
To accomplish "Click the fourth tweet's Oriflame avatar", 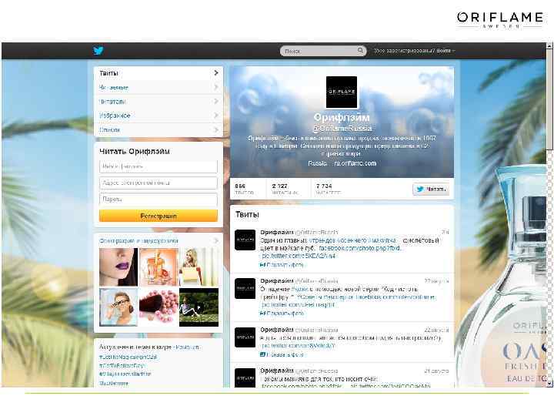I will (245, 377).
